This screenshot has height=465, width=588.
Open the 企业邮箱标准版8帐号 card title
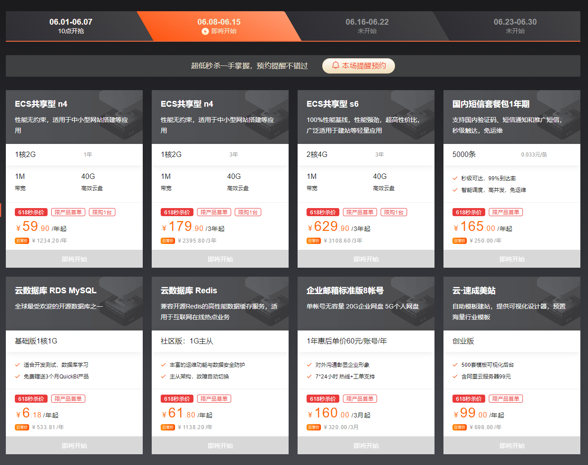345,291
